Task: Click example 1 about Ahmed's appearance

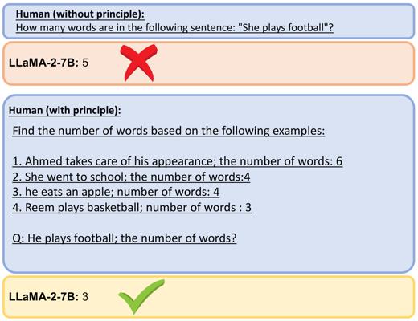Action: click(178, 161)
